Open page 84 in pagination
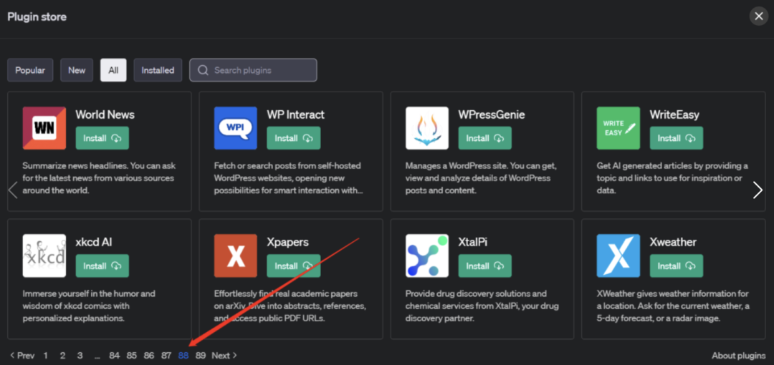The height and width of the screenshot is (365, 774). point(115,355)
